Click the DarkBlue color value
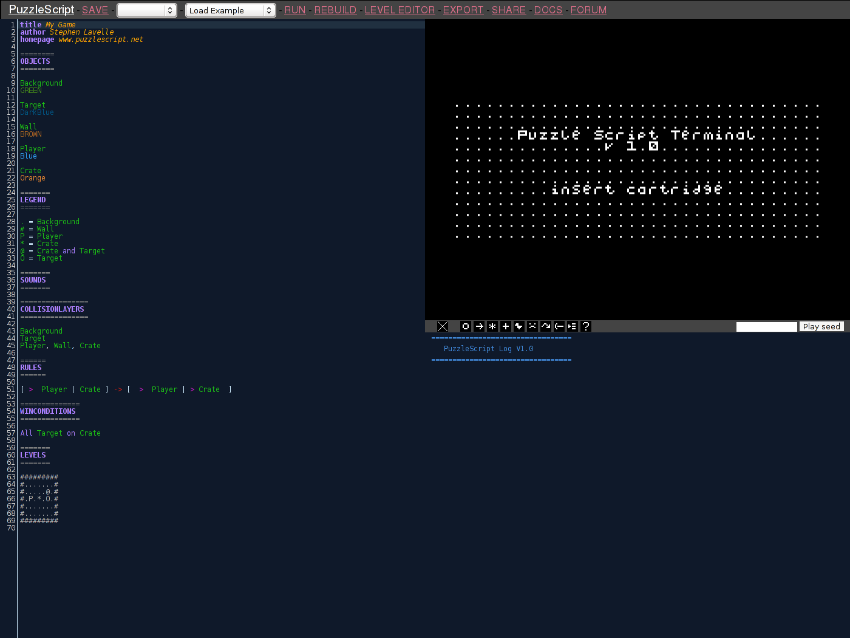This screenshot has width=850, height=638. (37, 112)
